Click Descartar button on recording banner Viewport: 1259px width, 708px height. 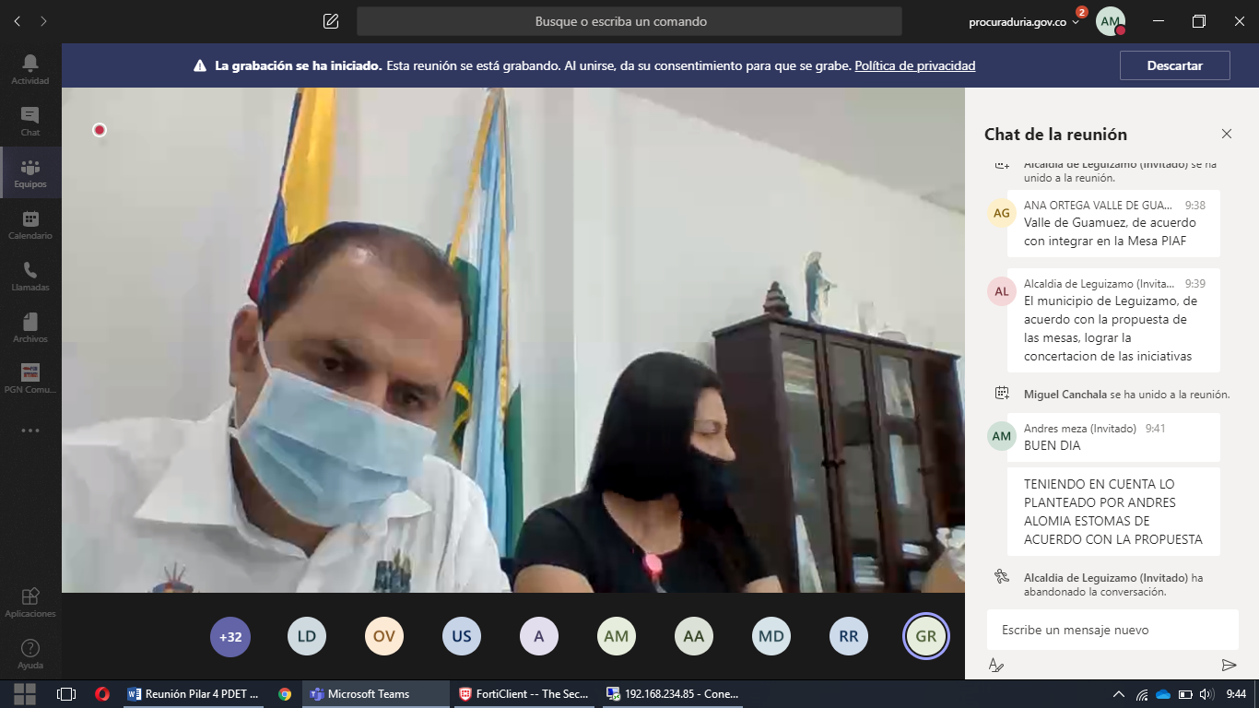coord(1174,65)
